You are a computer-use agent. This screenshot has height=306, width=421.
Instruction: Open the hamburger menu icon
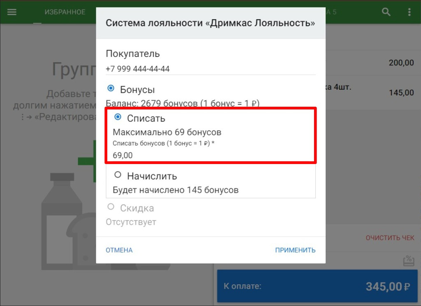[12, 12]
